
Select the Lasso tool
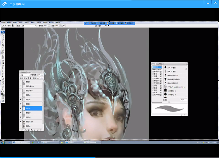pyautogui.click(x=3, y=40)
